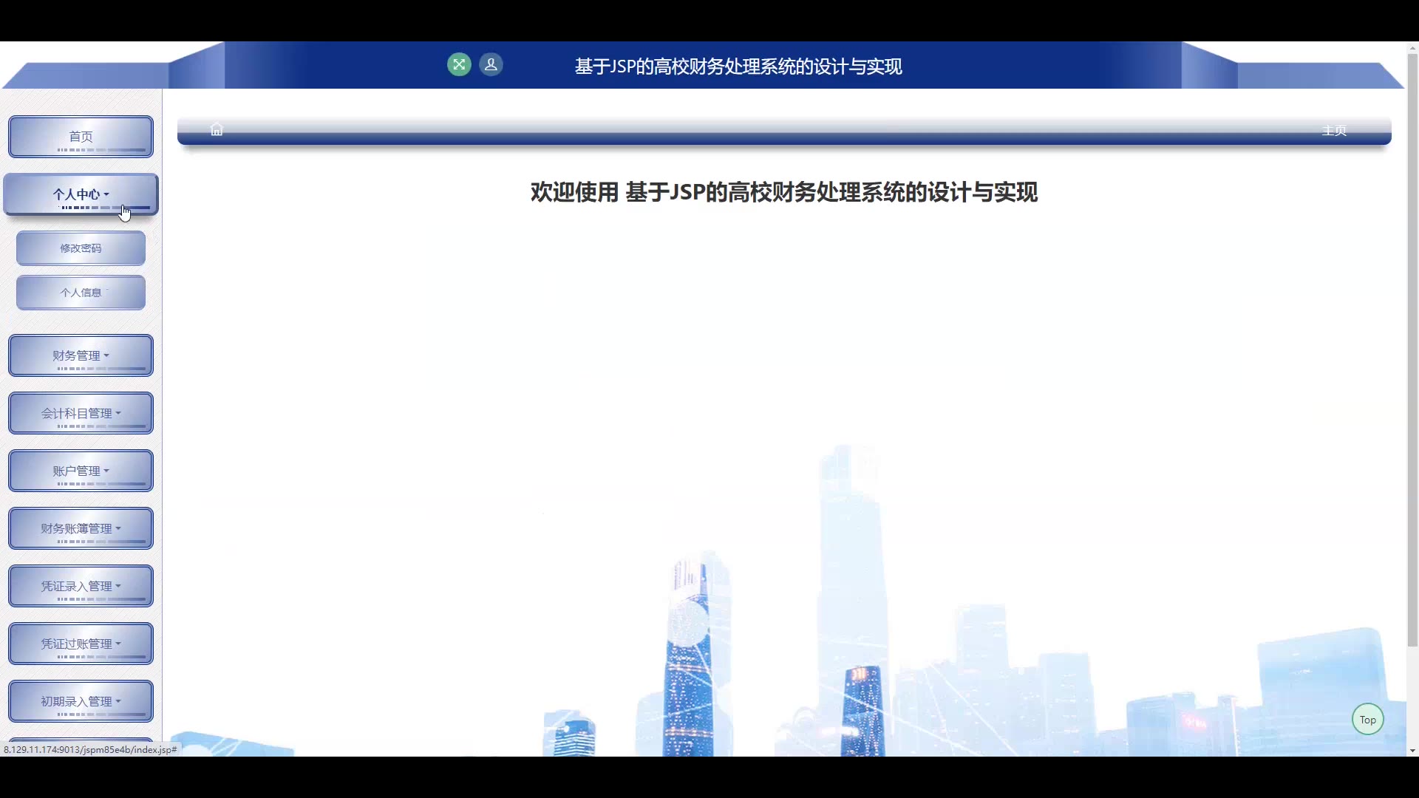Click the Top back-to-top button
This screenshot has height=798, width=1419.
[x=1368, y=720]
